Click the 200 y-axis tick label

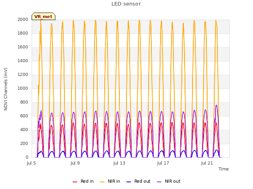point(24,143)
